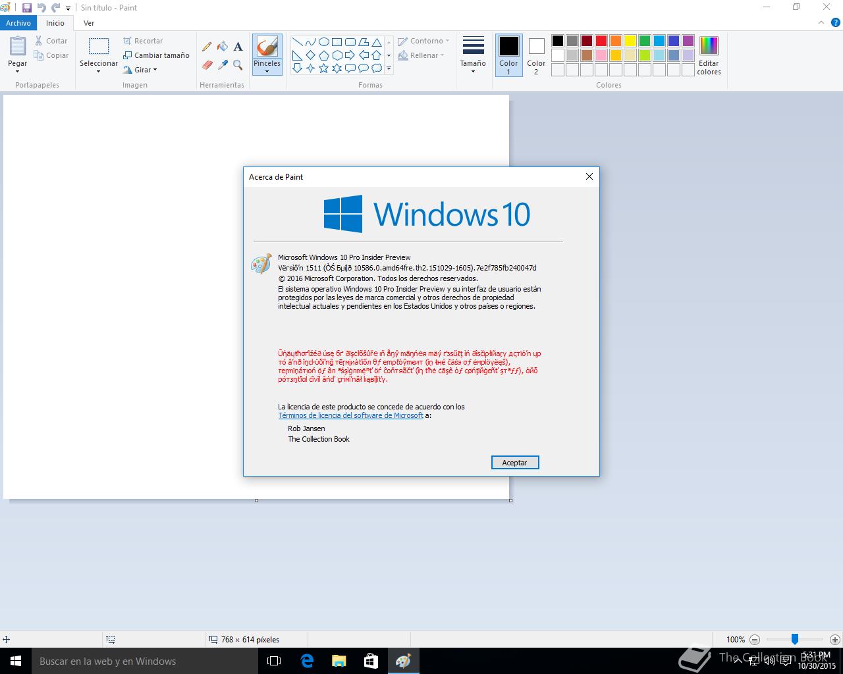Click the Pinceles brush icon
The width and height of the screenshot is (843, 674).
(x=267, y=46)
